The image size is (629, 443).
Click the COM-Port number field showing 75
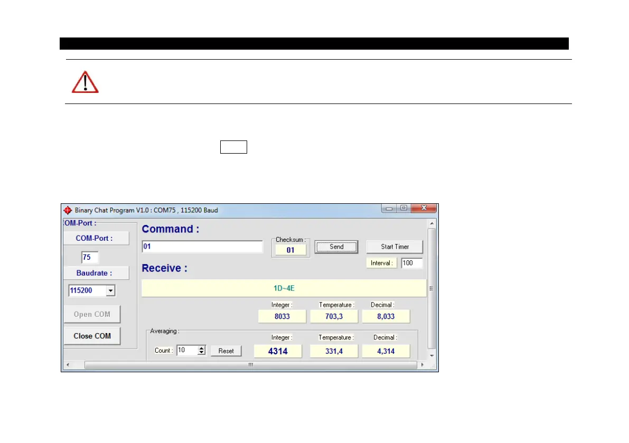click(89, 257)
